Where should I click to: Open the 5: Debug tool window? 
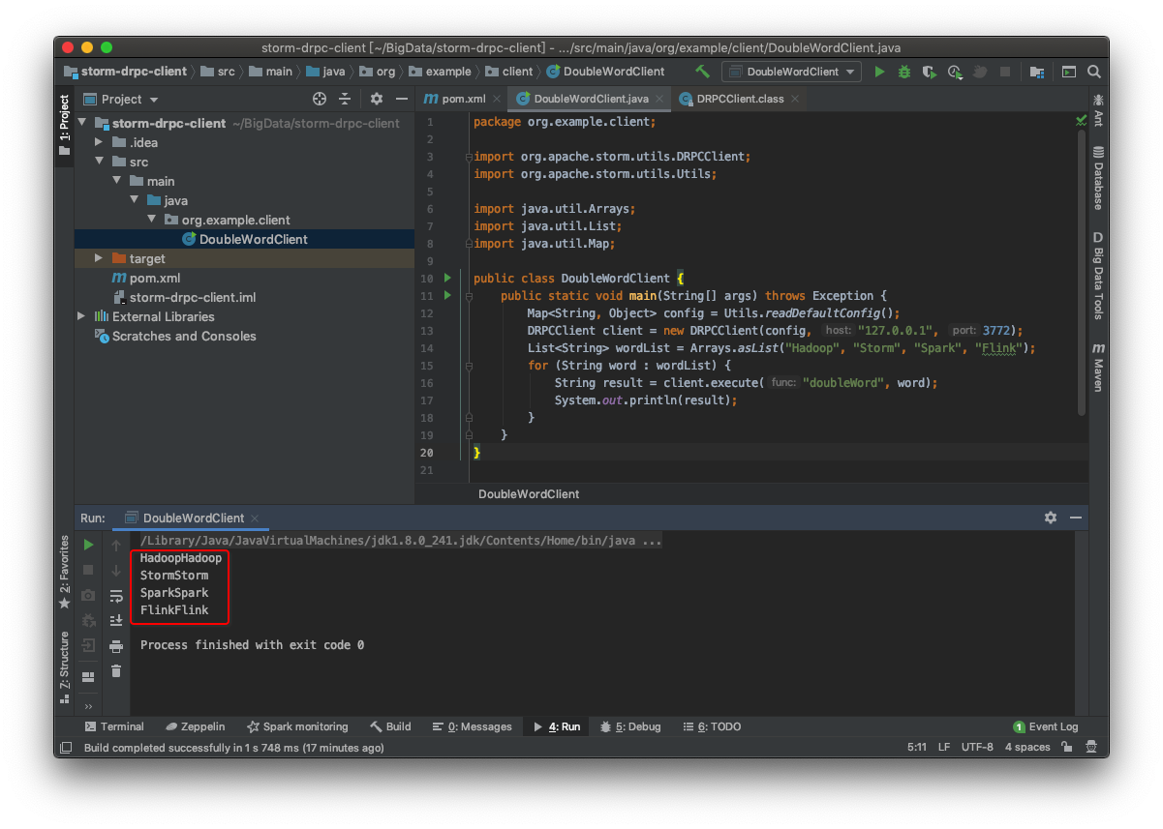[630, 726]
